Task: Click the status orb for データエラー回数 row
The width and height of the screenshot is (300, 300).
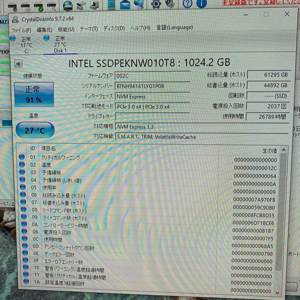Action: (x=25, y=253)
